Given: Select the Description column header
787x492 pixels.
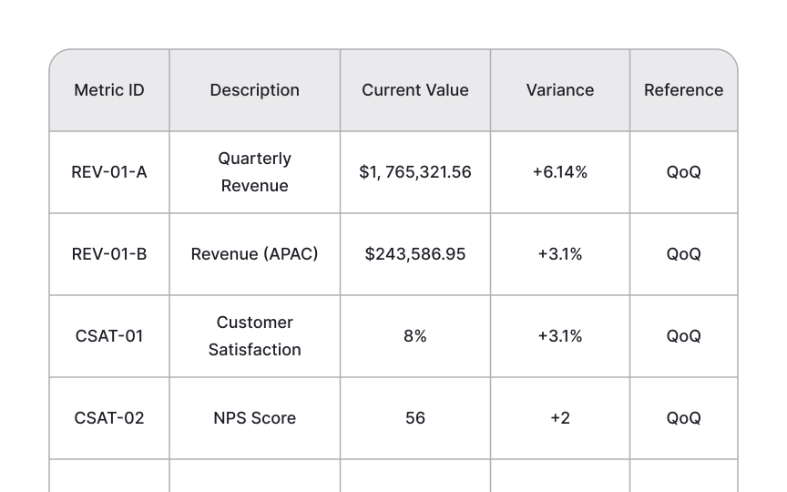Looking at the screenshot, I should (x=255, y=90).
